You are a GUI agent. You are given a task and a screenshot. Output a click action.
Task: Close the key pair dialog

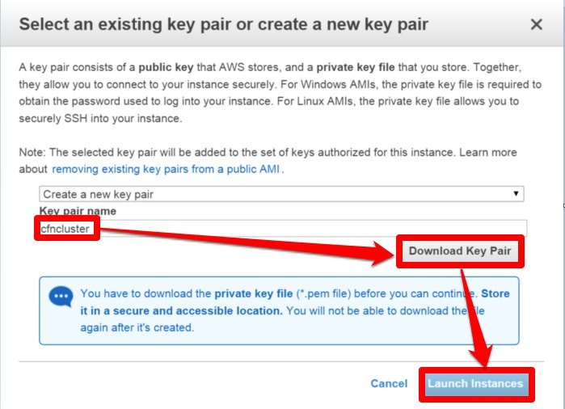tap(536, 24)
